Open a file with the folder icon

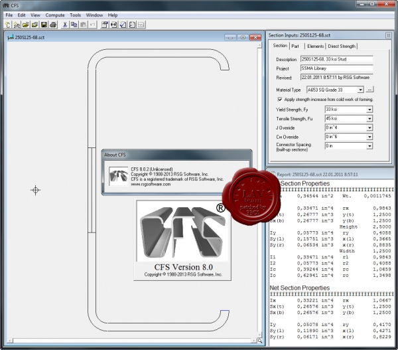(x=26, y=25)
